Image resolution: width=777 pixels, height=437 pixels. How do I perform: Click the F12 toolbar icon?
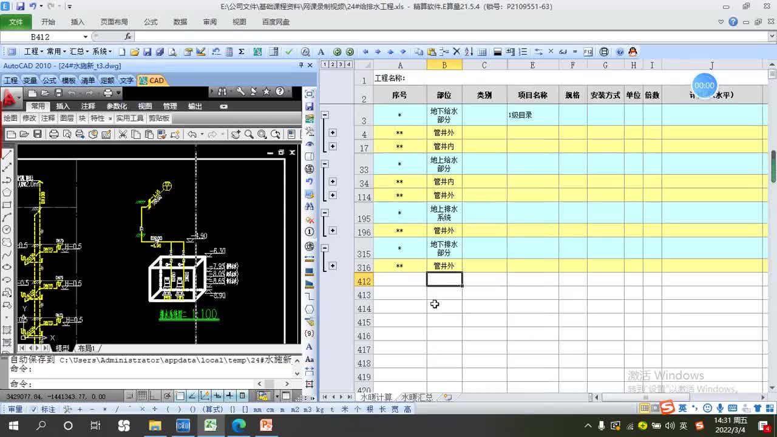(588, 52)
